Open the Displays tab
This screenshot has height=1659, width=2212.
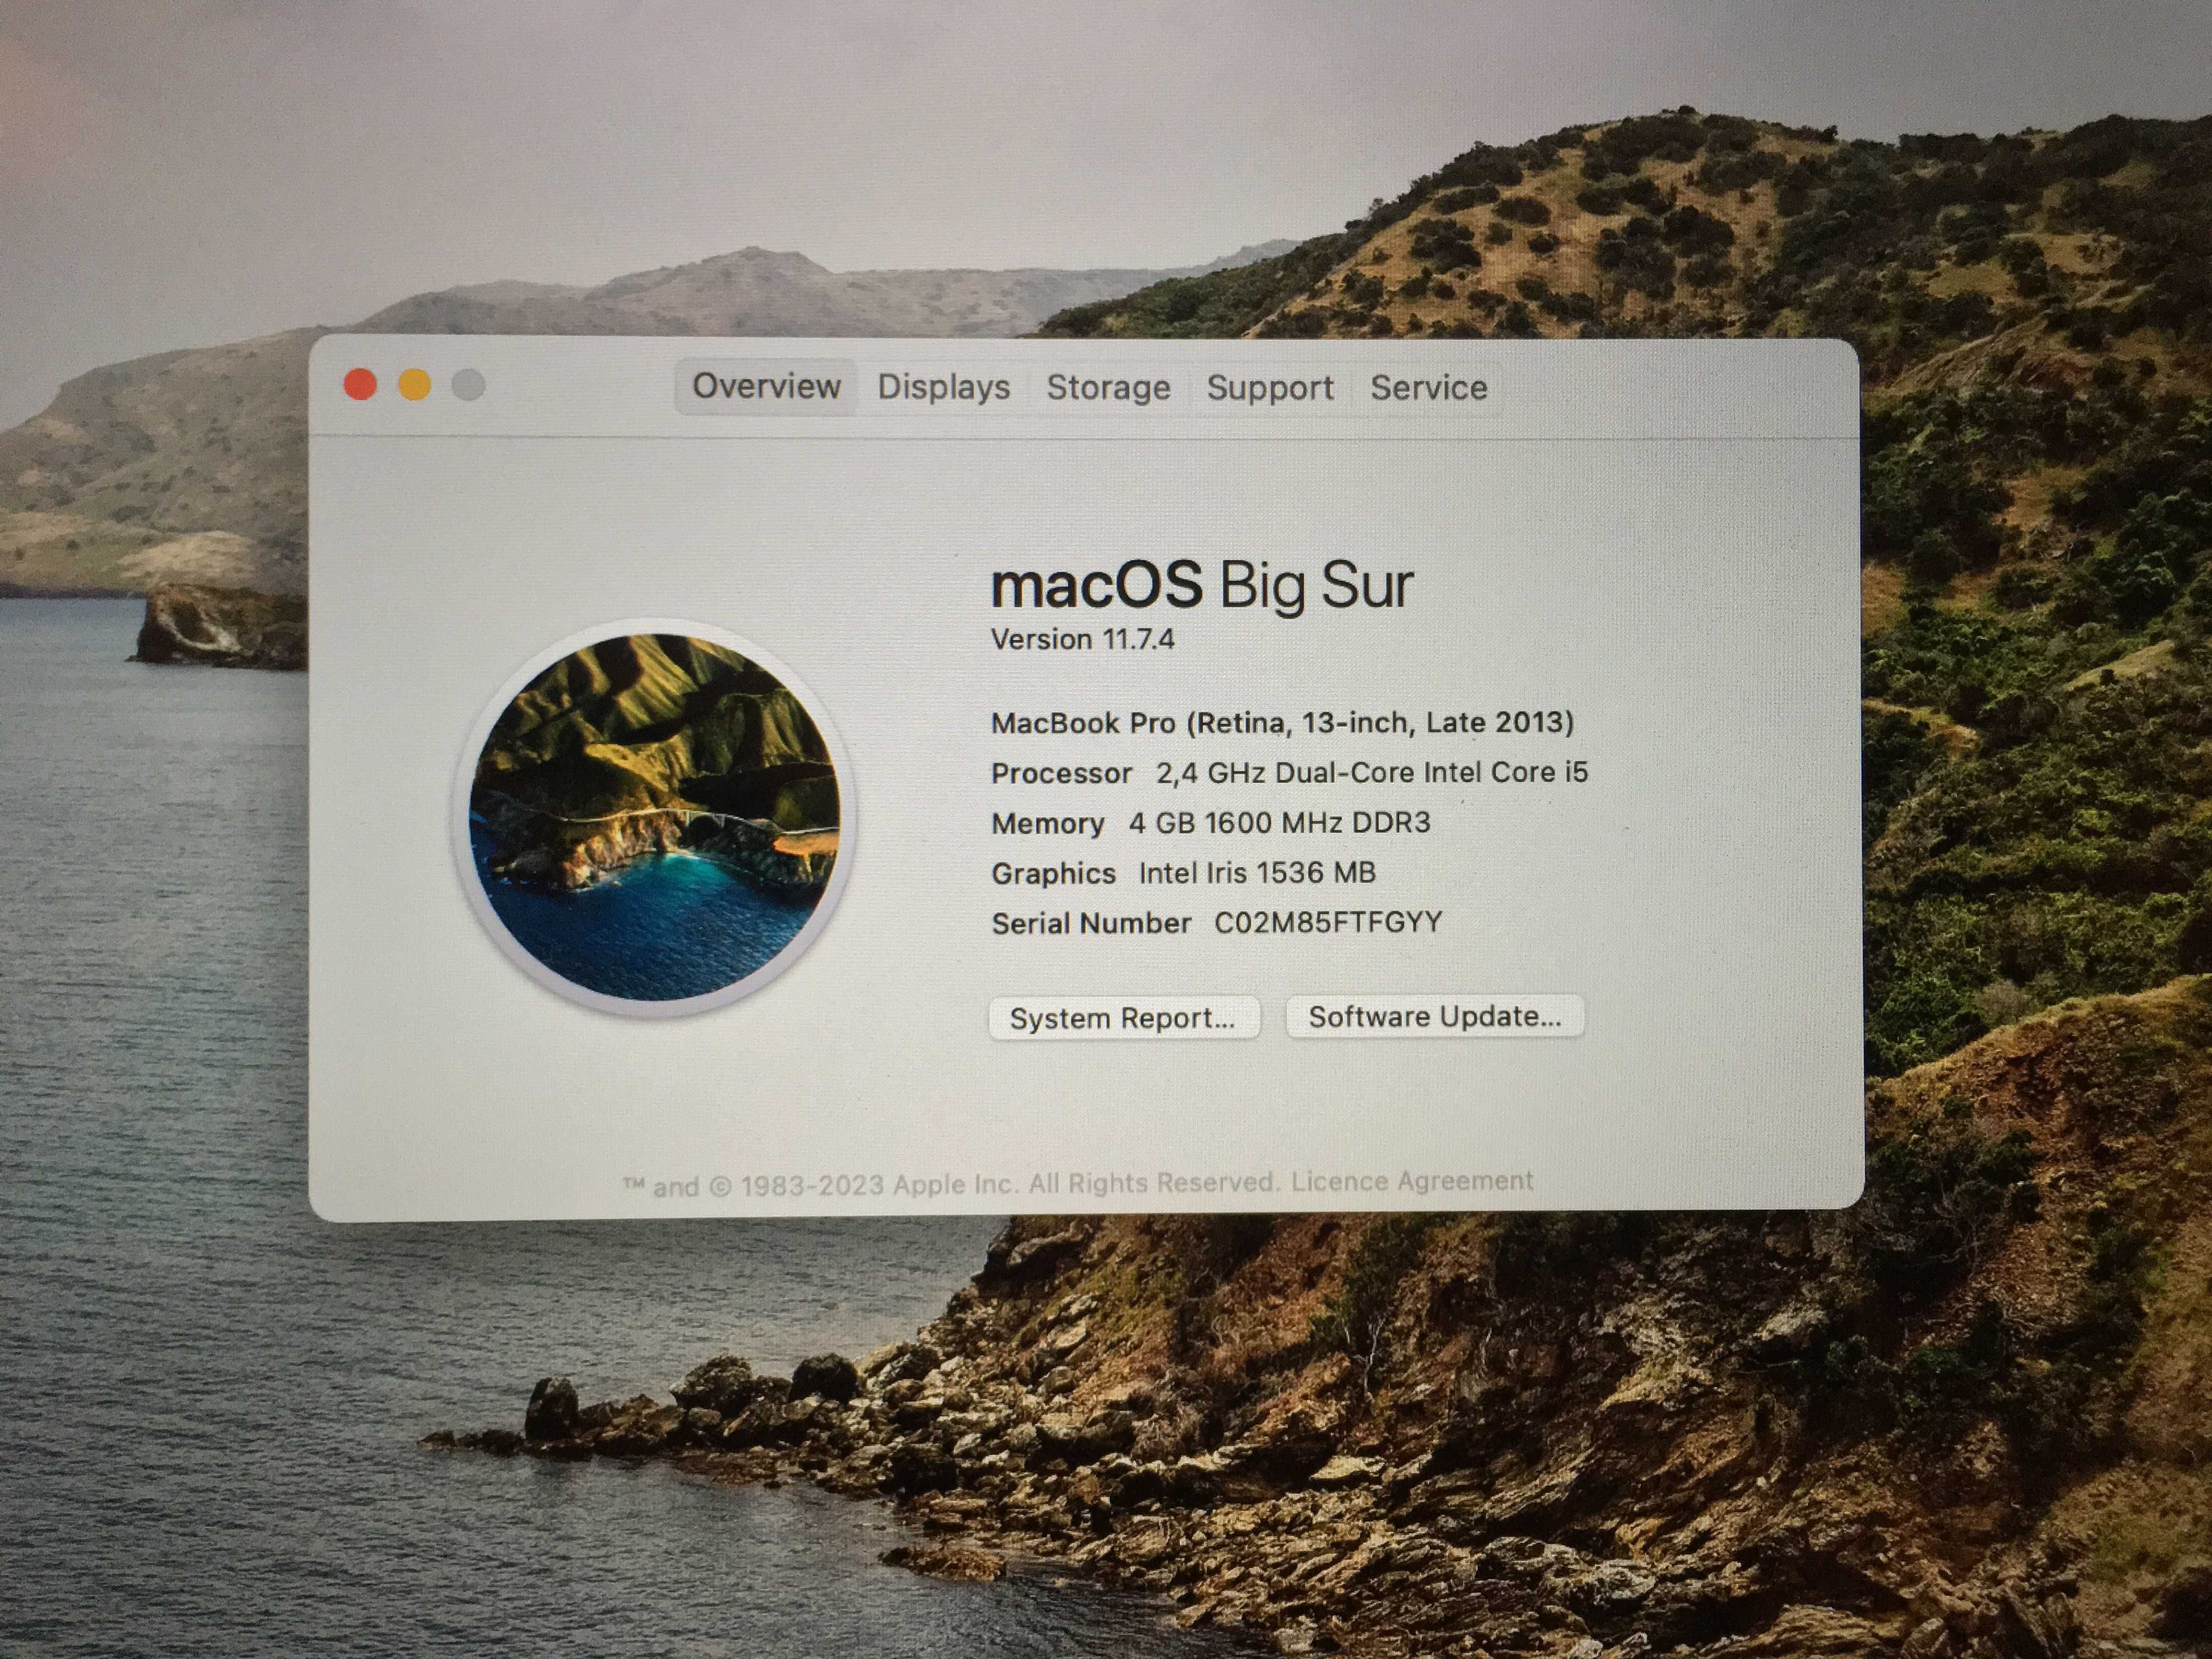click(x=943, y=387)
